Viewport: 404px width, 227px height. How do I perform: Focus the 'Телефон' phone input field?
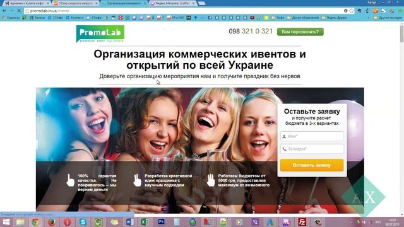point(312,149)
